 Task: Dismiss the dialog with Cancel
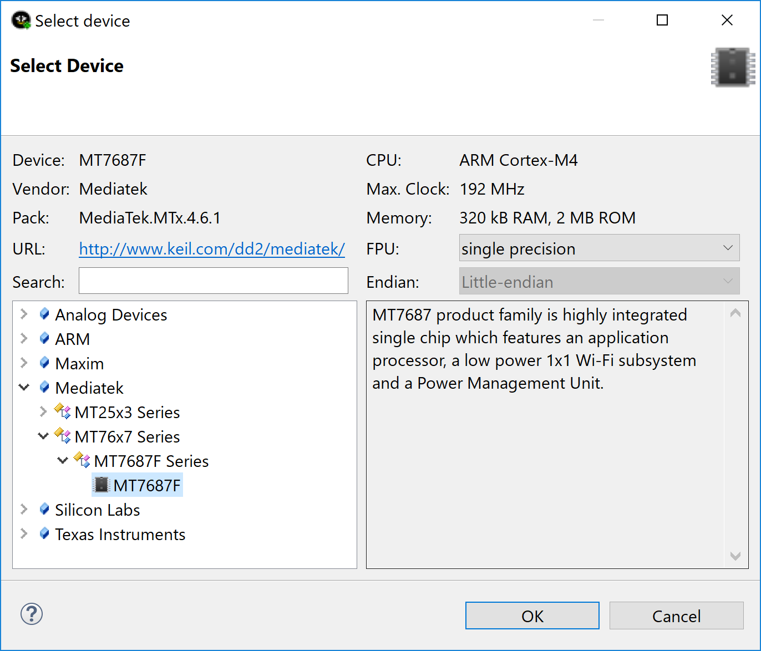click(676, 616)
